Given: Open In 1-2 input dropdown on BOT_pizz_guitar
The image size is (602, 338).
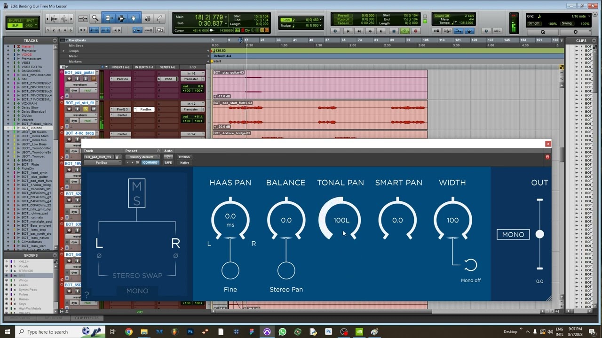Looking at the screenshot, I should pyautogui.click(x=192, y=73).
